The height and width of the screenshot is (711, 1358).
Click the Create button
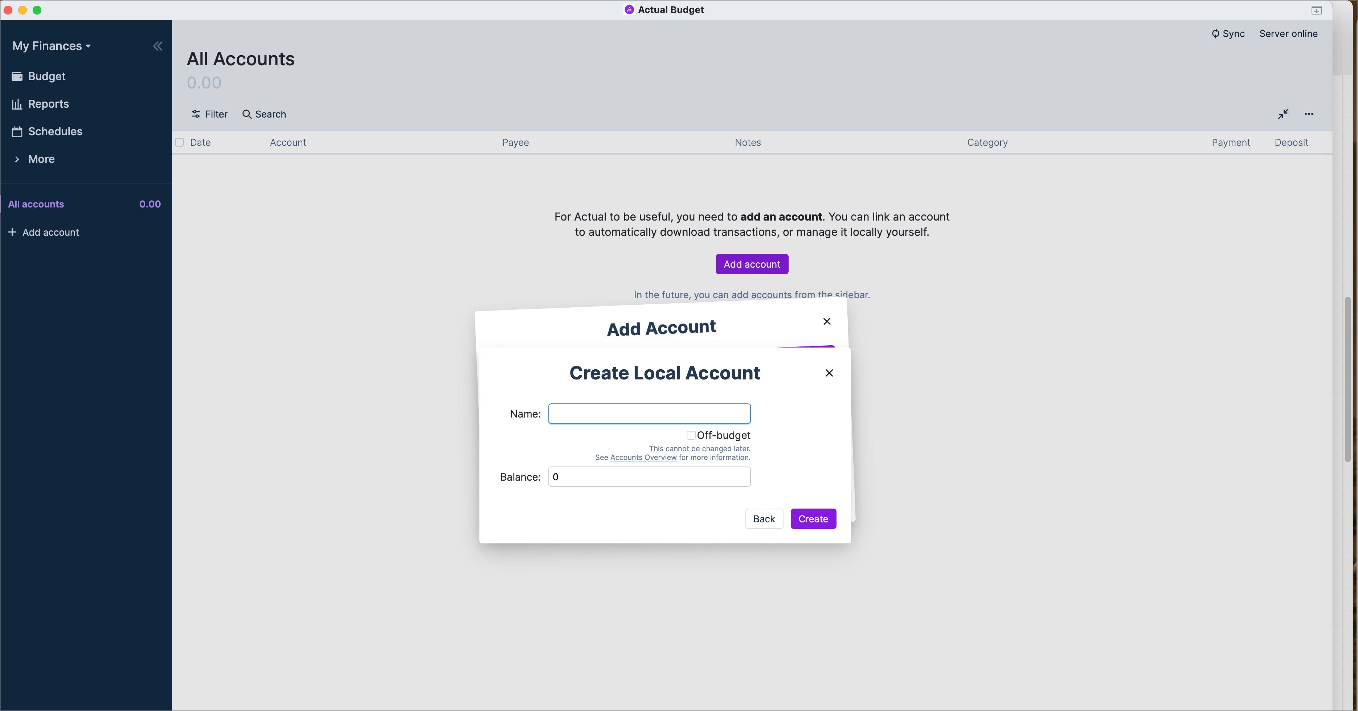click(813, 519)
